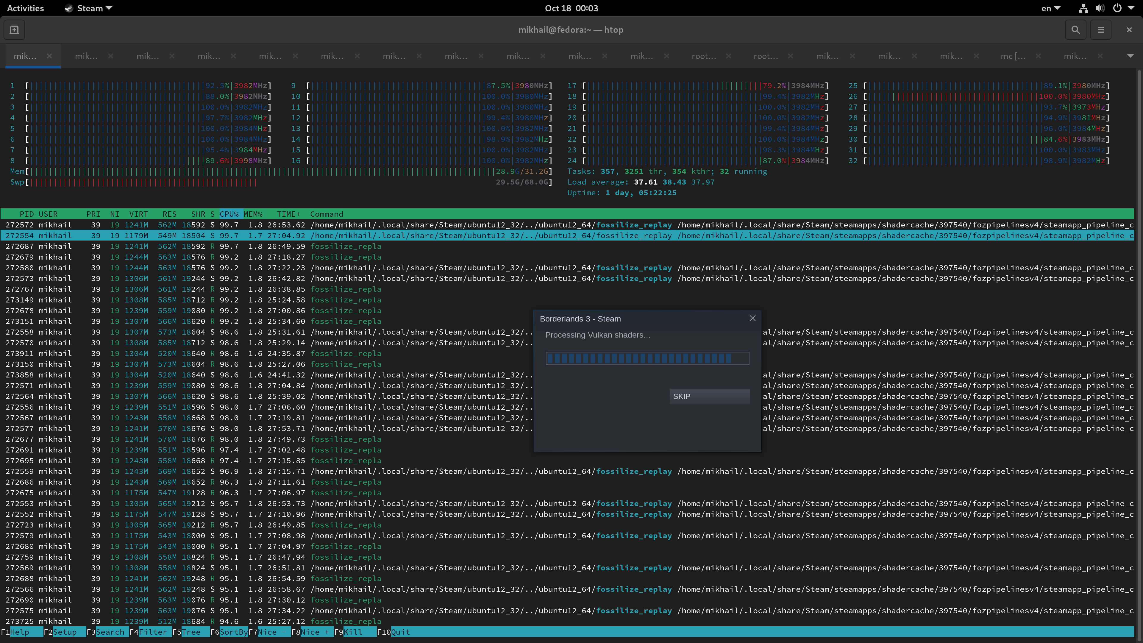Open terminal search with the magnifier icon
This screenshot has height=643, width=1143.
point(1075,30)
